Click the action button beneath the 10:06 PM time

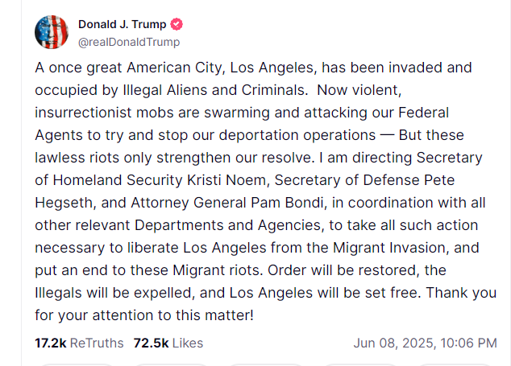pos(455,364)
